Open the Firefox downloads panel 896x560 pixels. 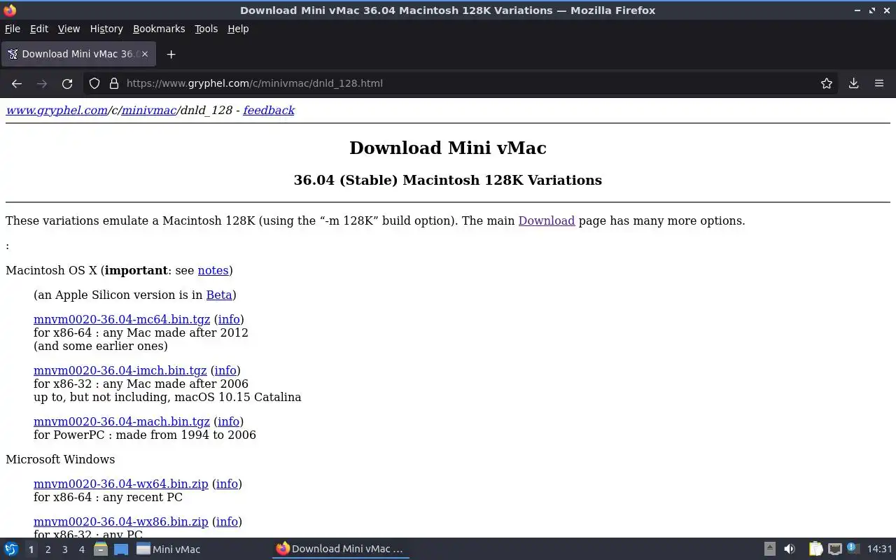pos(854,83)
